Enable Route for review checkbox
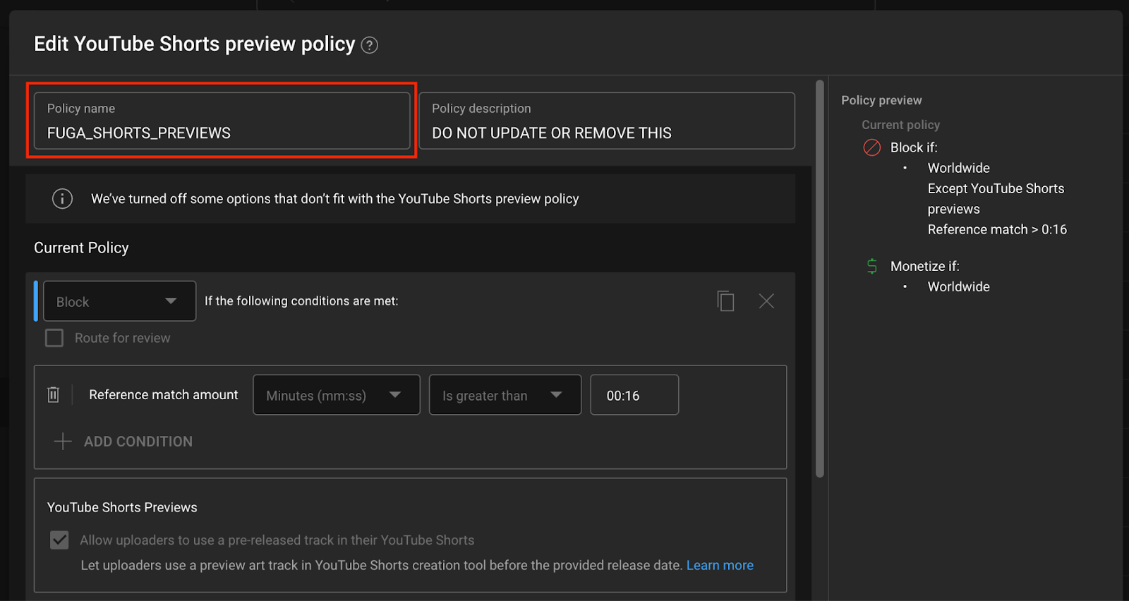Screen dimensions: 1129x601 click(54, 338)
